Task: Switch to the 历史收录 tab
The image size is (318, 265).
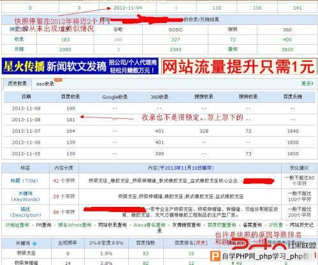Action: pyautogui.click(x=17, y=84)
